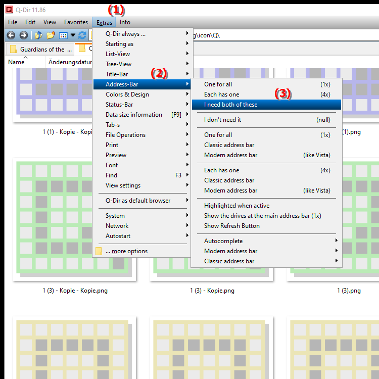
Task: Select thumbnail 1 (3) - Kopie - Kopie.png
Action: pos(74,219)
